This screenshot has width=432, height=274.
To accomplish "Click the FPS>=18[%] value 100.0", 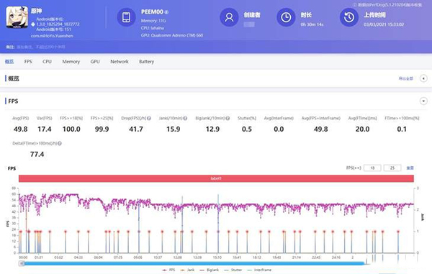I will (71, 129).
